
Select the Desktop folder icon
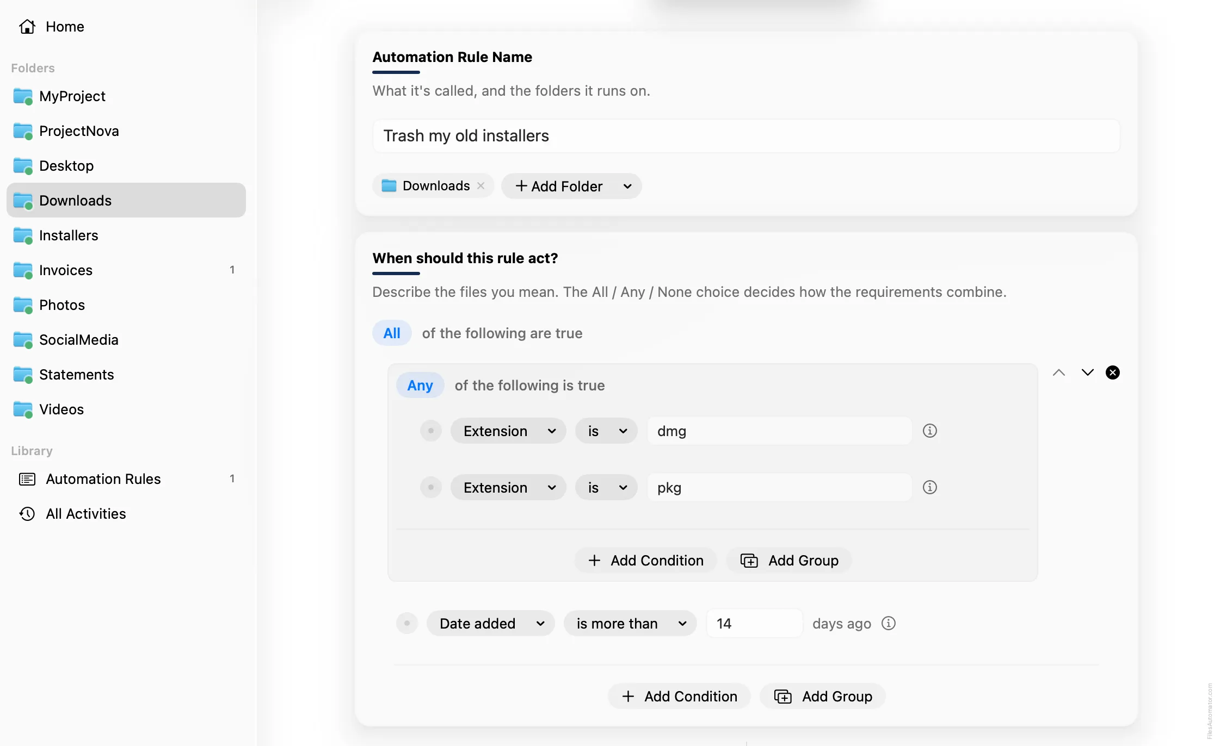tap(23, 166)
